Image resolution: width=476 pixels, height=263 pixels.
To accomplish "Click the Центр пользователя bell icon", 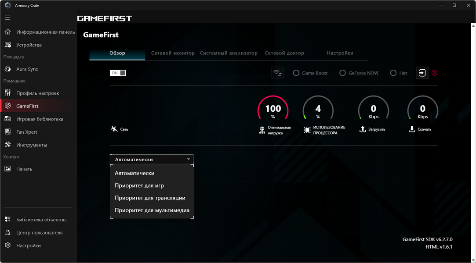I will tap(8, 232).
